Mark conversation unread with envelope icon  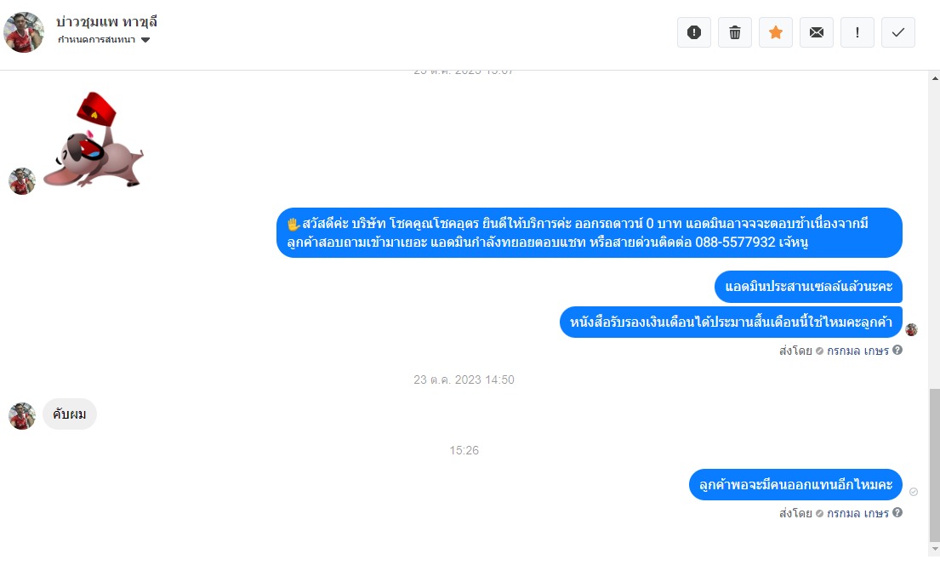(816, 32)
